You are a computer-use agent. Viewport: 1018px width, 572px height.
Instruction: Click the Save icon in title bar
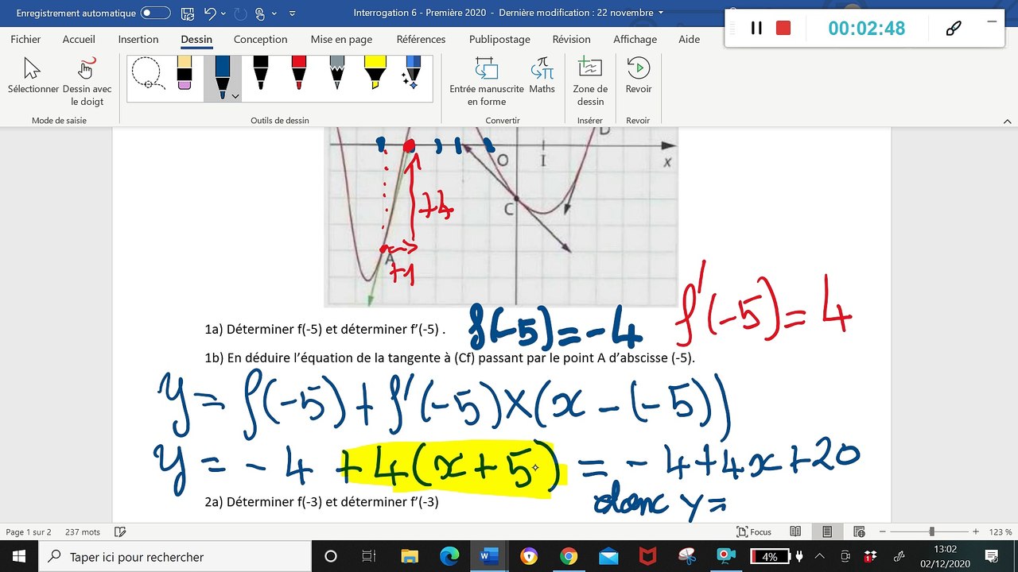(187, 13)
